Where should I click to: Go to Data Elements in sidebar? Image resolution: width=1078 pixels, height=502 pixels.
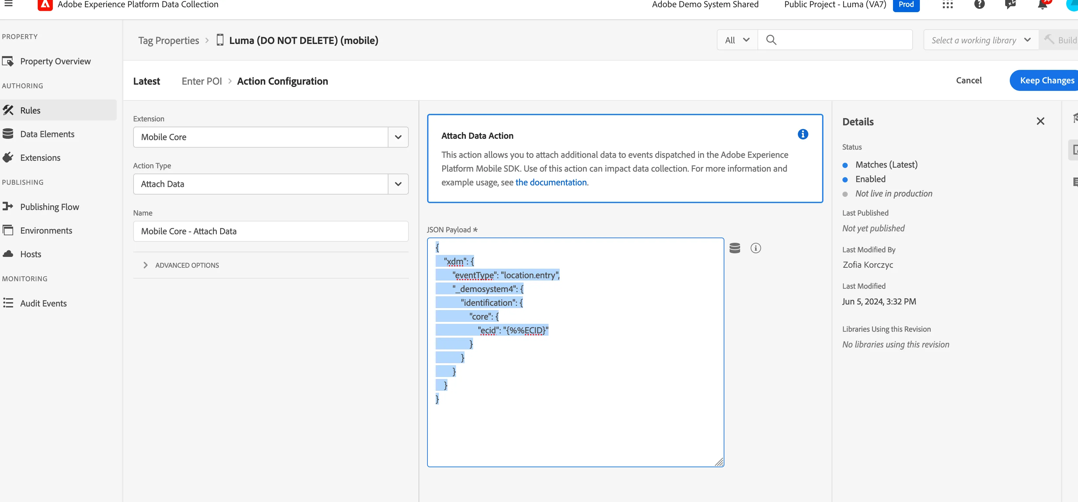click(x=47, y=134)
